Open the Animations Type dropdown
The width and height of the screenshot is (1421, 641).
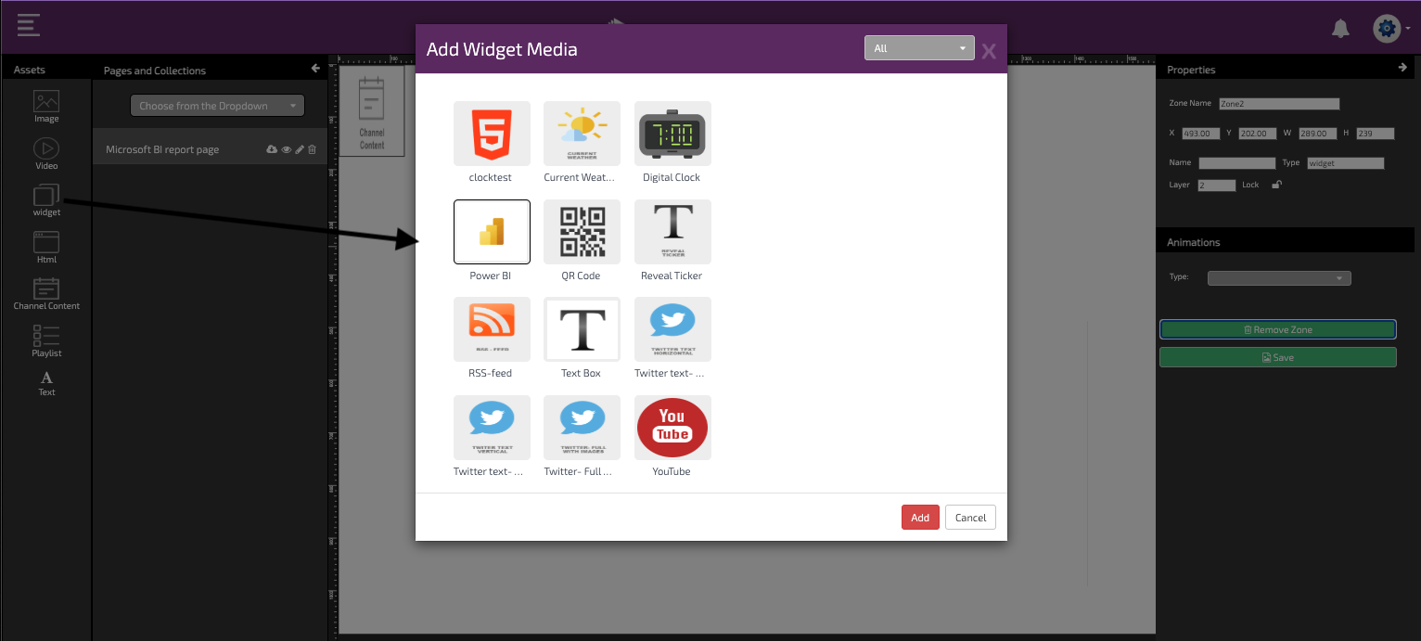[1279, 277]
